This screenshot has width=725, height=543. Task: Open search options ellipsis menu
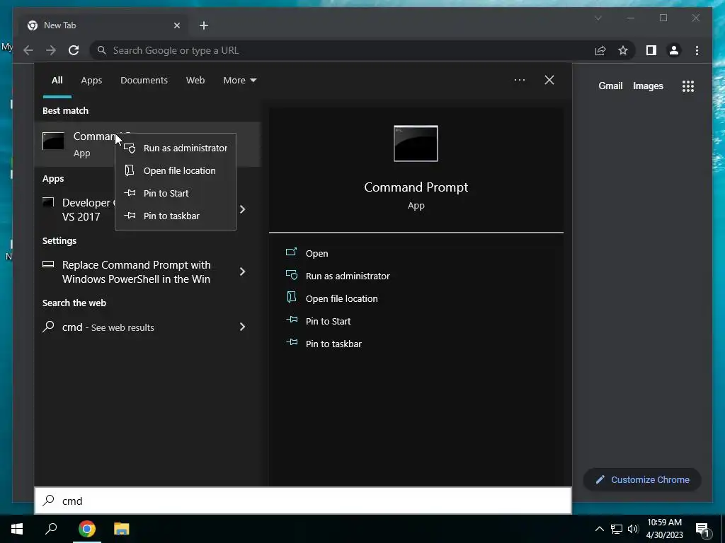(519, 80)
